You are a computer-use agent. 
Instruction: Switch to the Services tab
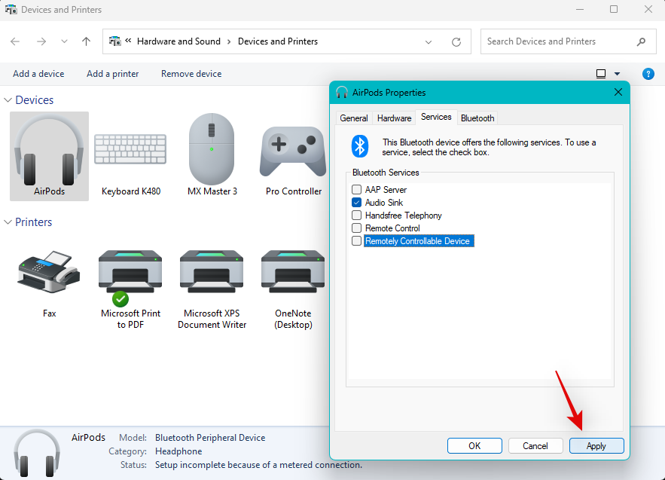coord(436,117)
